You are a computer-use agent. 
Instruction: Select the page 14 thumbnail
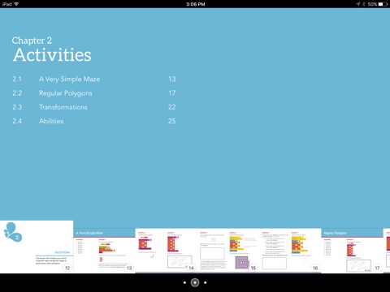(x=166, y=251)
